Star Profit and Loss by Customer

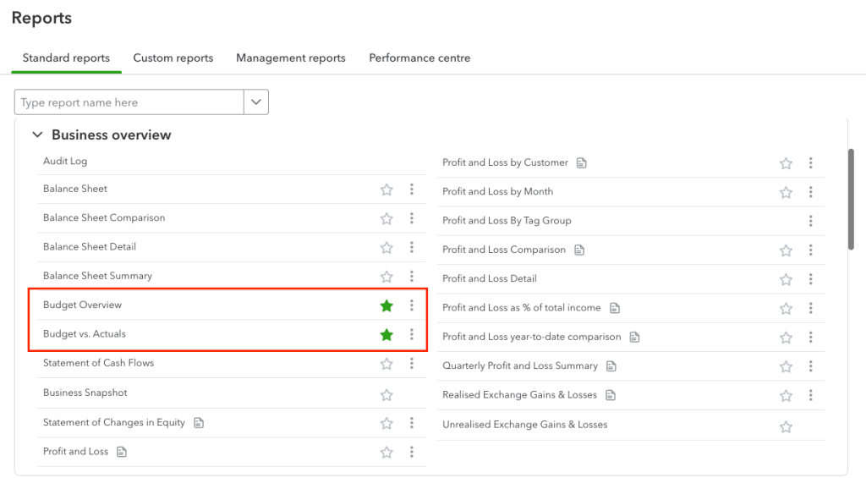(x=786, y=163)
